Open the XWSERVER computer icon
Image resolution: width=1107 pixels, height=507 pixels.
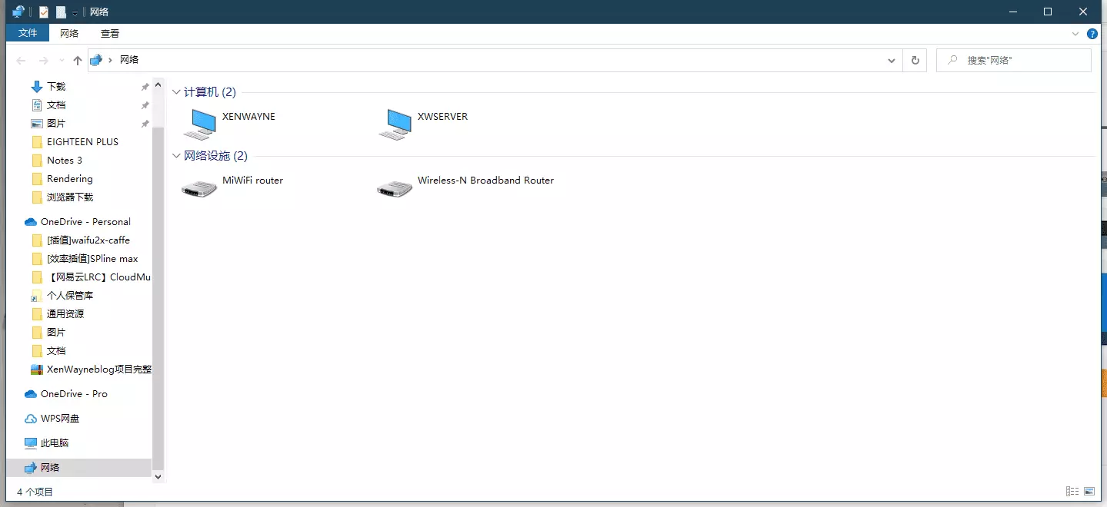[x=395, y=124]
